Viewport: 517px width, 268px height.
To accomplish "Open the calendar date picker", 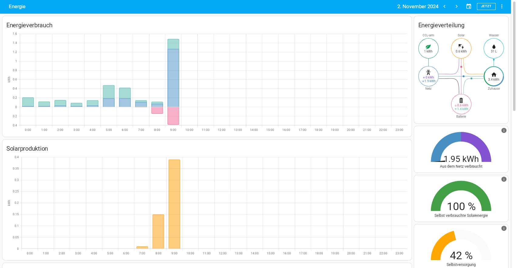I will point(469,6).
